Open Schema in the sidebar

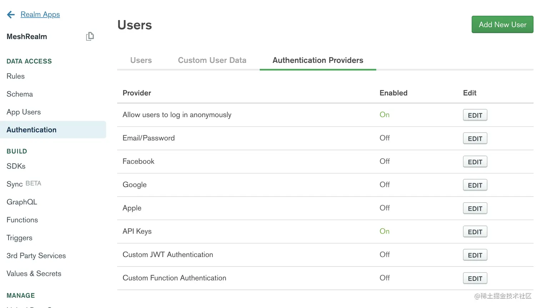(20, 94)
